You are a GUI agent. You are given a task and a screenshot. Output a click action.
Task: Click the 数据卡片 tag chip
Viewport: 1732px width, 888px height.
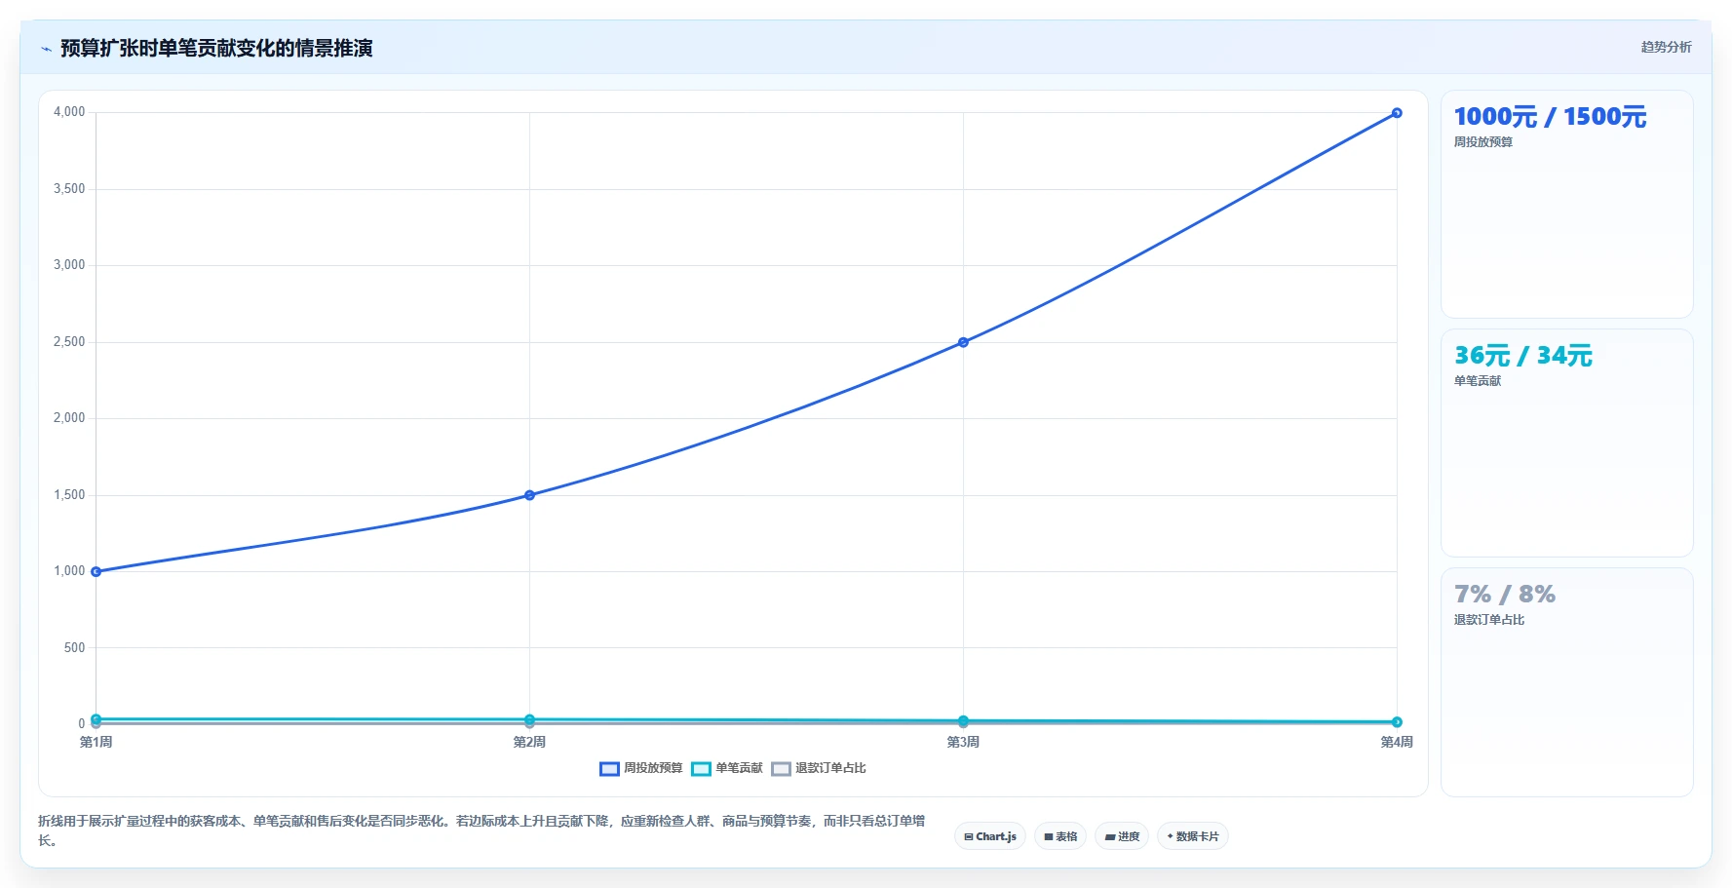1193,836
